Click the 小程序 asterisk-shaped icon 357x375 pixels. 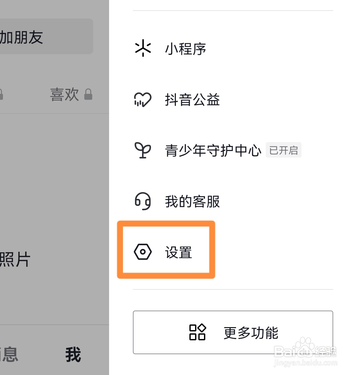point(143,48)
